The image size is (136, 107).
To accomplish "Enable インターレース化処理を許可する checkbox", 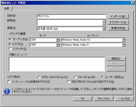I will [9, 82].
